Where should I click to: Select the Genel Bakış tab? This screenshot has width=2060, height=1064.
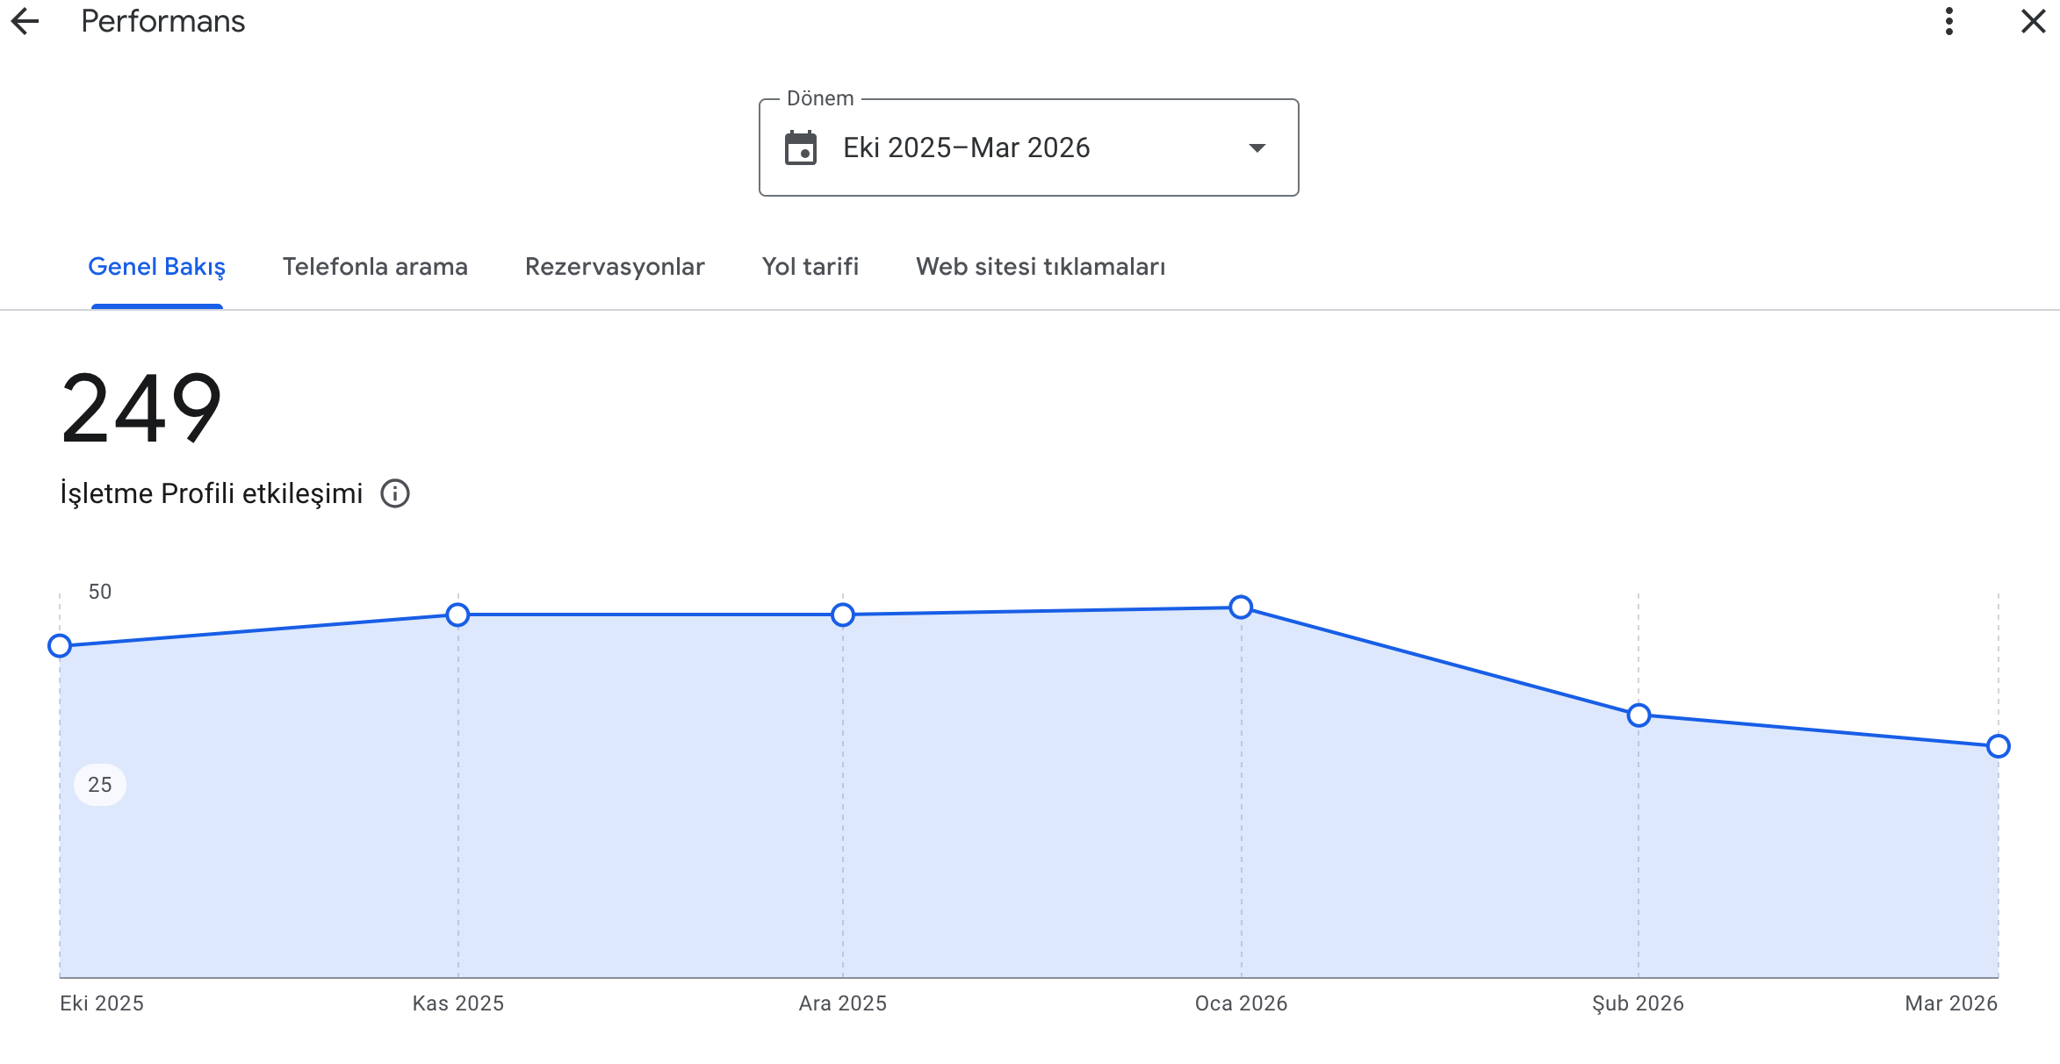157,267
